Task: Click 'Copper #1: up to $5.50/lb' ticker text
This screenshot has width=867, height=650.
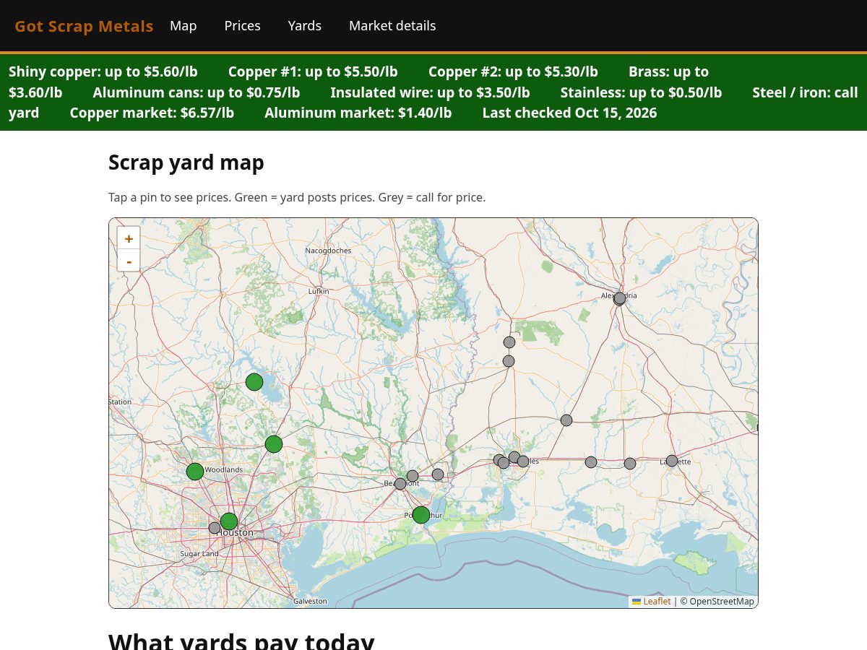Action: point(313,71)
